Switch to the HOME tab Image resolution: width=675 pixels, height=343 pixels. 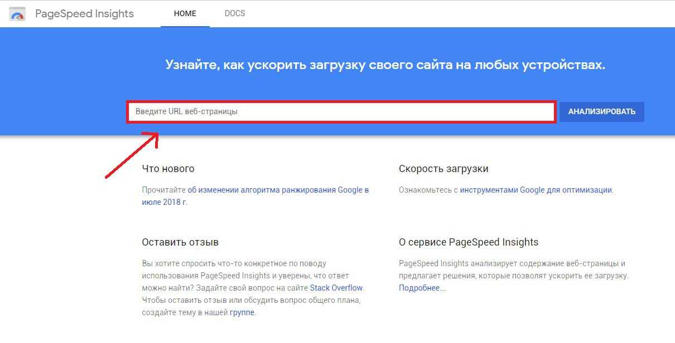tap(185, 14)
